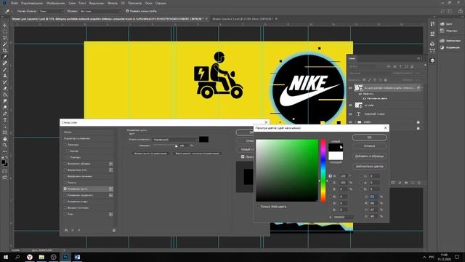Enable the Pattern Overlay effect checkbox
Screen dimensions: 465x262
pyautogui.click(x=65, y=202)
